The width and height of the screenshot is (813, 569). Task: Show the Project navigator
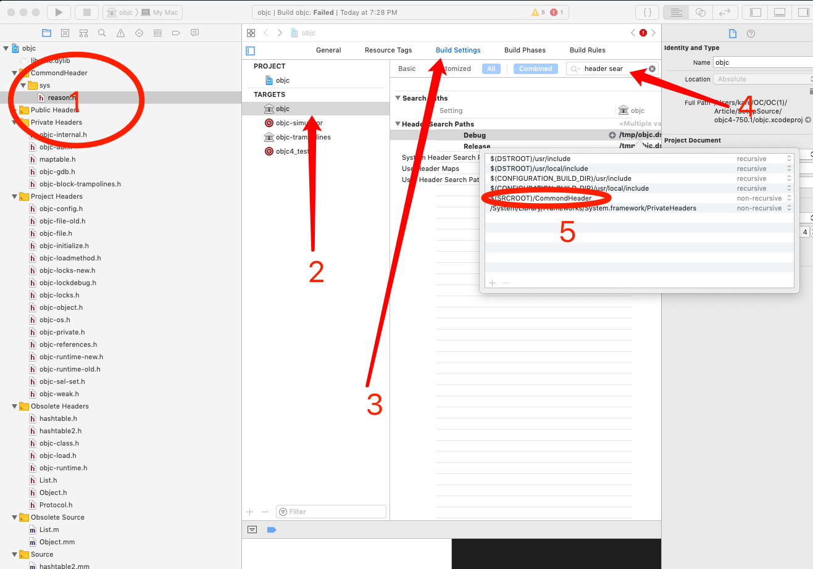46,33
